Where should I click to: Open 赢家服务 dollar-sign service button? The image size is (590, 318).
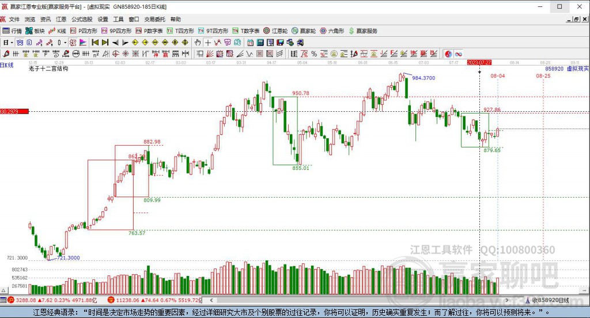(363, 31)
